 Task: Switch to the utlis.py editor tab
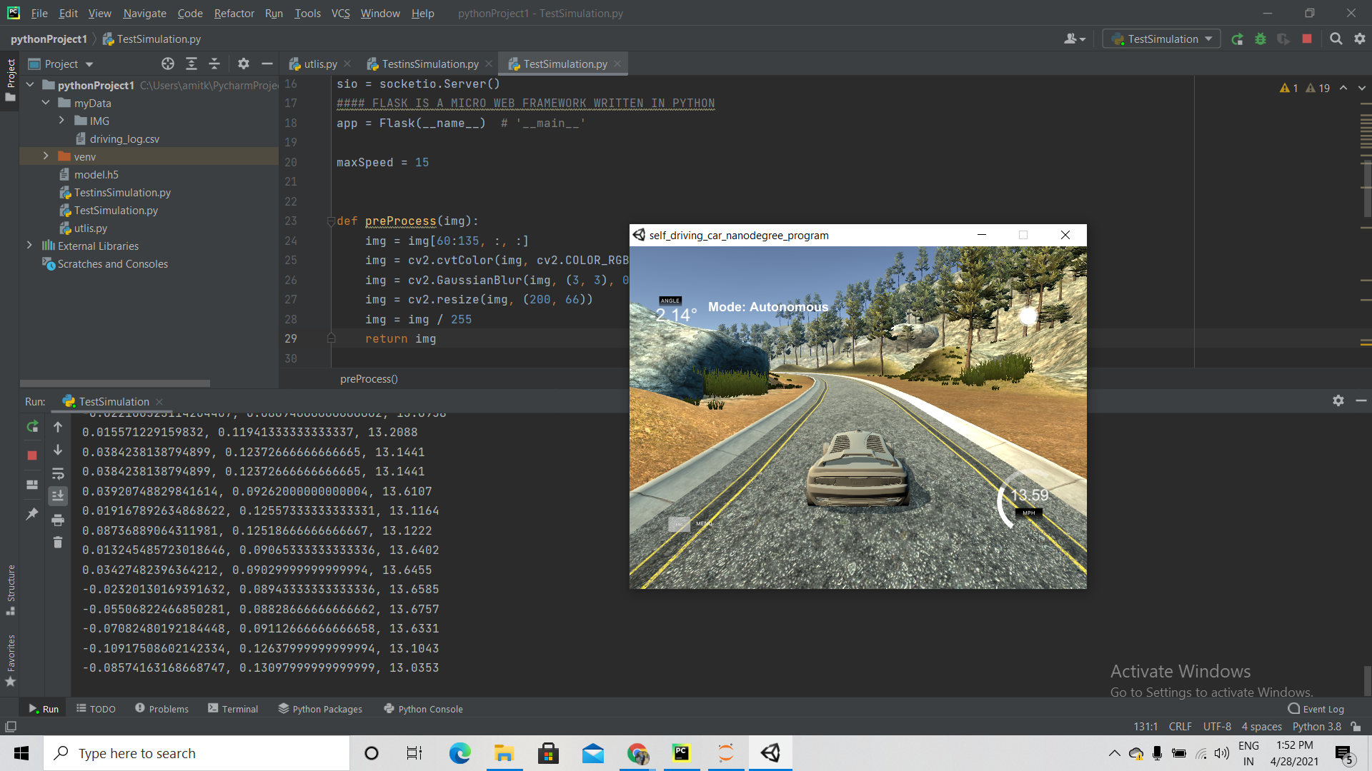click(318, 64)
